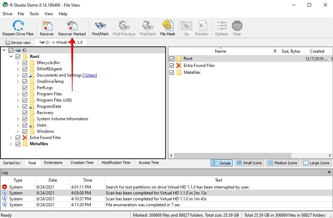The image size is (333, 218).
Task: Expand the Users folder
Action: tap(18, 125)
